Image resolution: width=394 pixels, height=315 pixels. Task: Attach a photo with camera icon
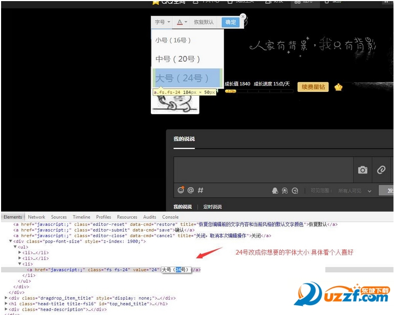[x=362, y=170]
